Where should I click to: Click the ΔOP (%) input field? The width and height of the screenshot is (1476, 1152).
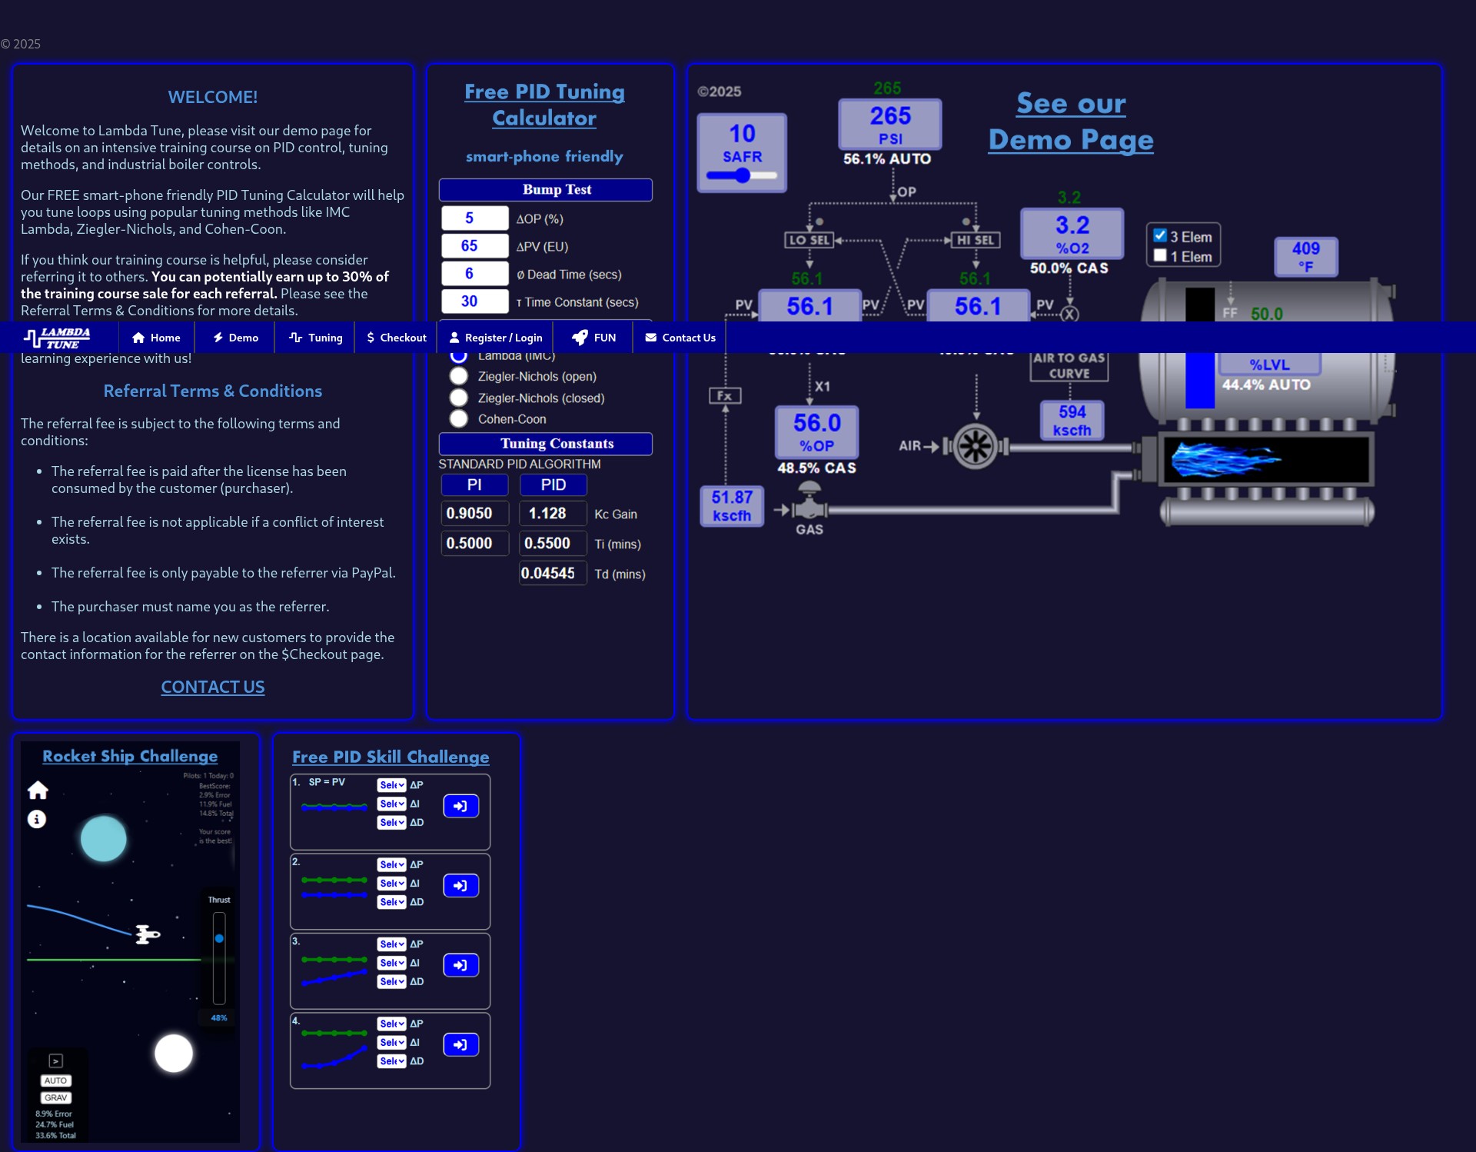pyautogui.click(x=474, y=218)
